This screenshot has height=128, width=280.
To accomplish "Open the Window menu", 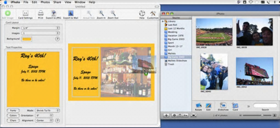I will (80, 2).
